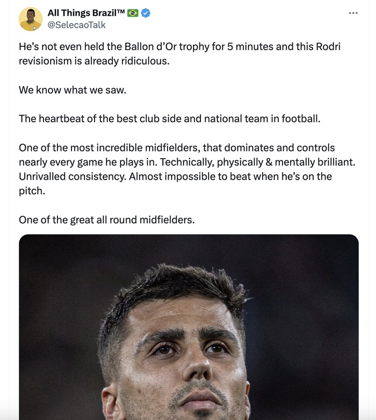Open the three-dot more options menu
Screen dimensions: 376x420
pyautogui.click(x=352, y=13)
